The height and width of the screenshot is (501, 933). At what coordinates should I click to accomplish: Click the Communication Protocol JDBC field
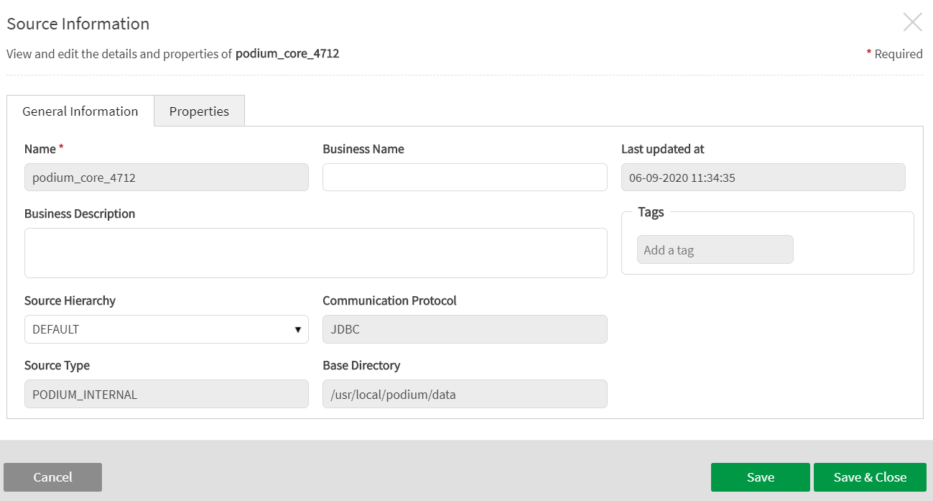point(465,329)
